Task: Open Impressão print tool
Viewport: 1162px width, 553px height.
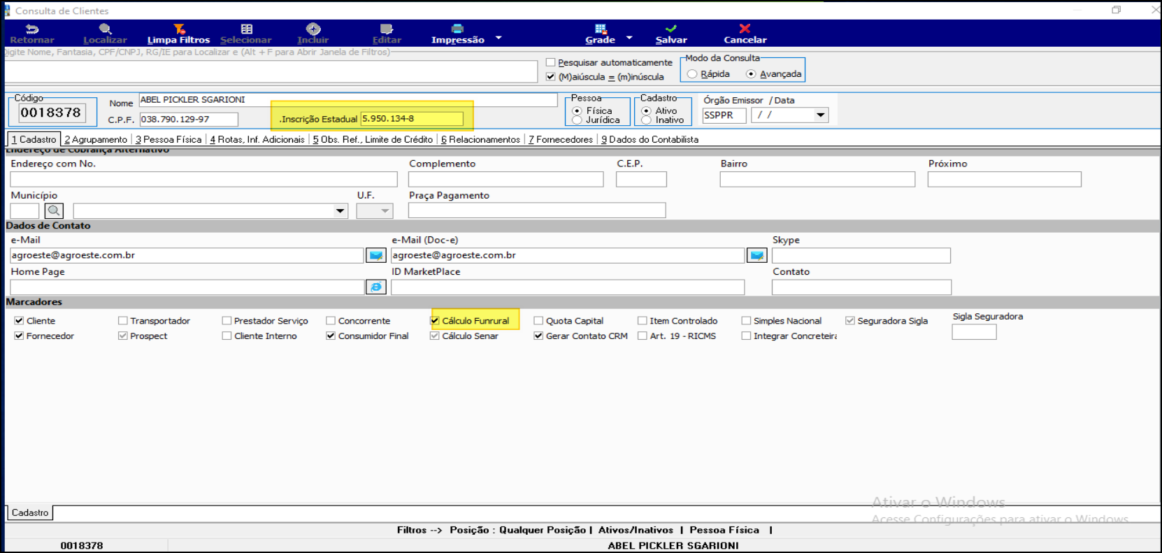Action: (x=457, y=34)
